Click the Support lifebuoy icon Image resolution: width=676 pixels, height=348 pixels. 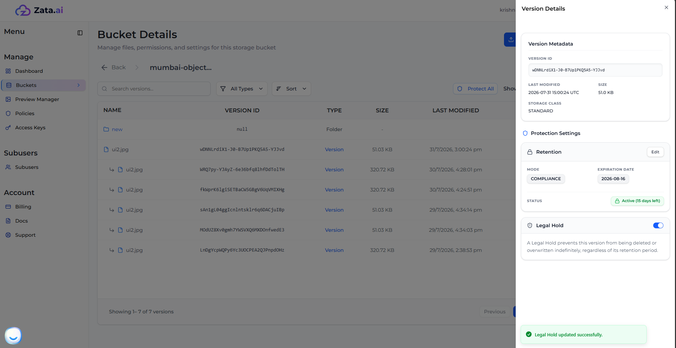point(8,235)
